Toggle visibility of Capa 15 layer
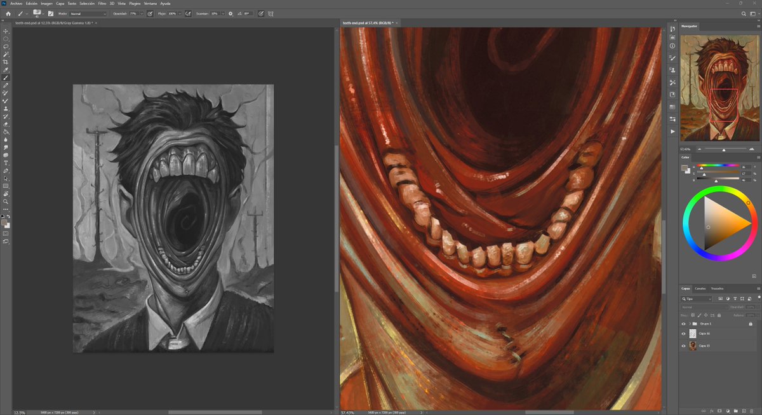This screenshot has width=762, height=415. point(684,346)
